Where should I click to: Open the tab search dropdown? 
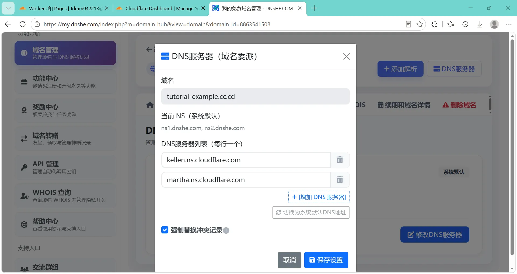point(8,8)
